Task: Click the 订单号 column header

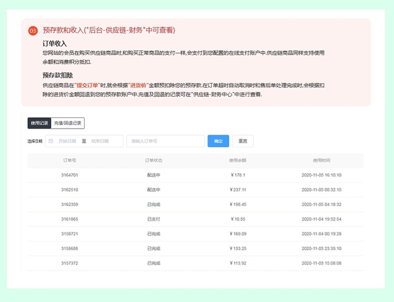Action: [x=70, y=160]
